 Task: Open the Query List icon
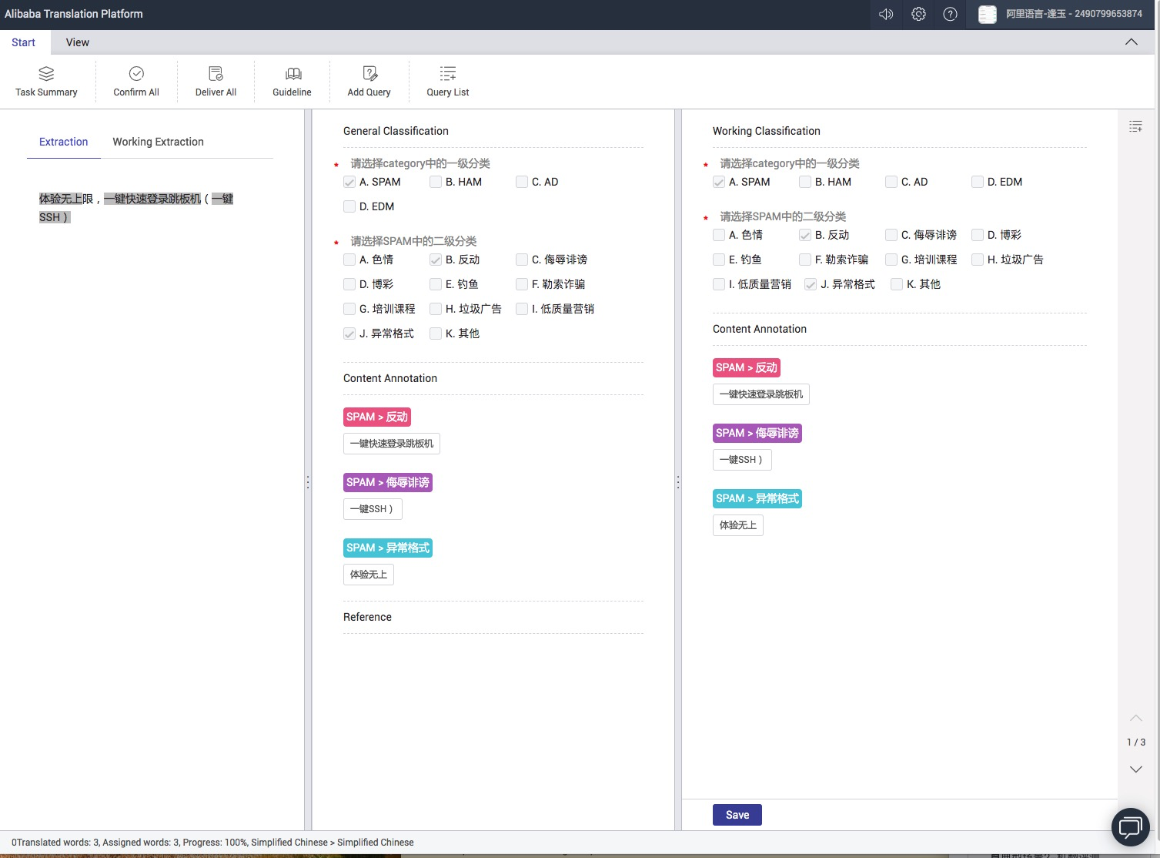[x=448, y=74]
